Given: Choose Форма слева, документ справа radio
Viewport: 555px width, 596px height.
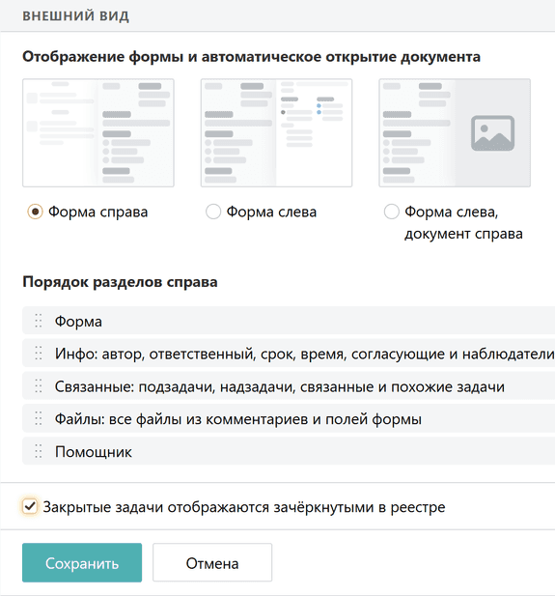Looking at the screenshot, I should coord(391,212).
